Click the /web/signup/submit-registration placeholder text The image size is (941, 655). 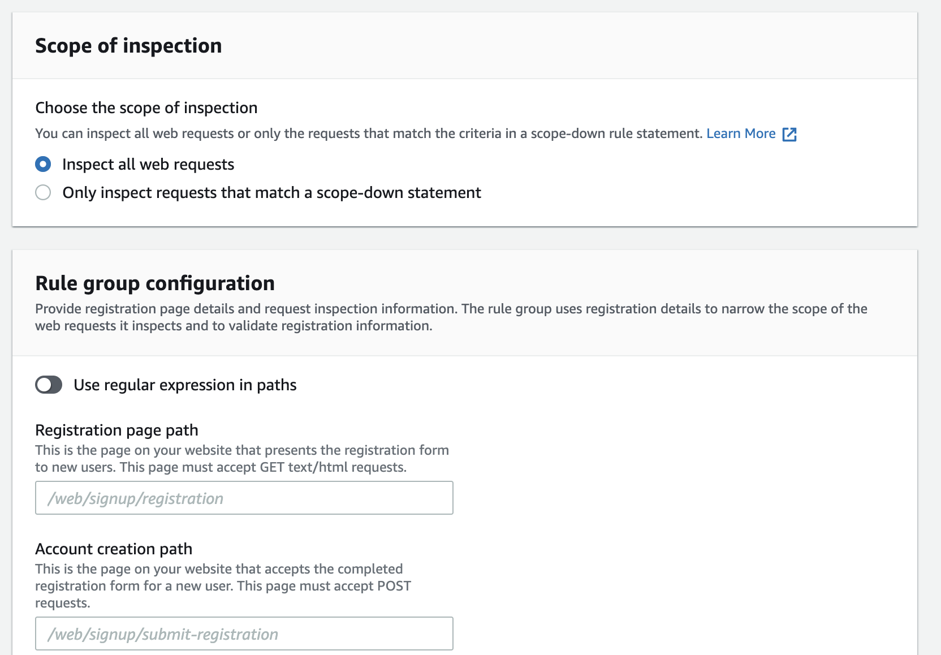163,635
